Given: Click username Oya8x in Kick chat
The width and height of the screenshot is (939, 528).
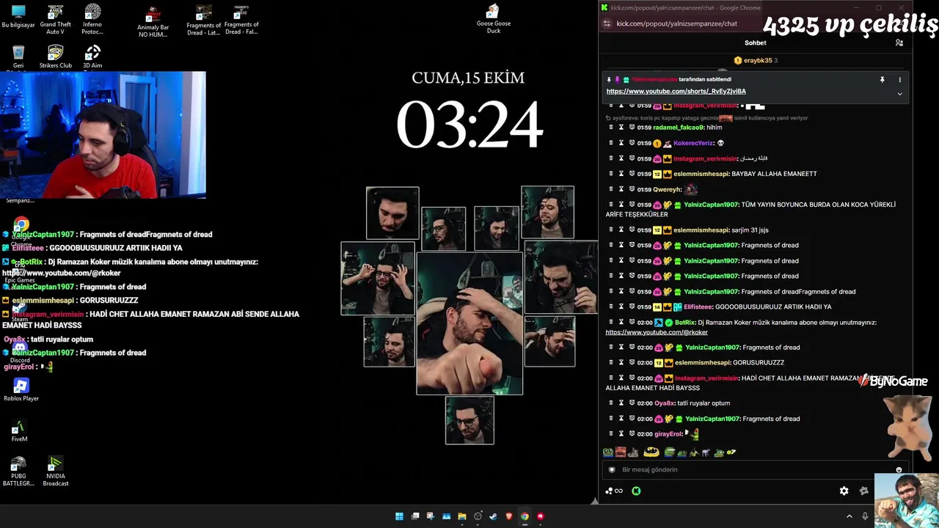Looking at the screenshot, I should point(664,403).
